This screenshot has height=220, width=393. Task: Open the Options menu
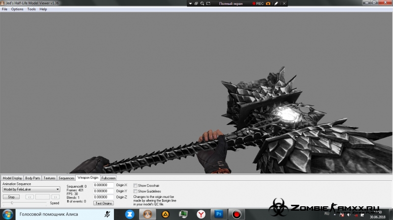tap(17, 9)
